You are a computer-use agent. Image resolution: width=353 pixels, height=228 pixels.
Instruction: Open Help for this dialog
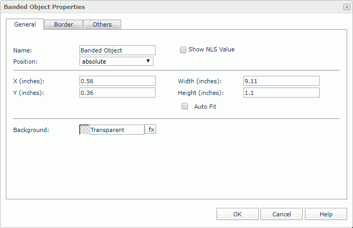coord(326,214)
